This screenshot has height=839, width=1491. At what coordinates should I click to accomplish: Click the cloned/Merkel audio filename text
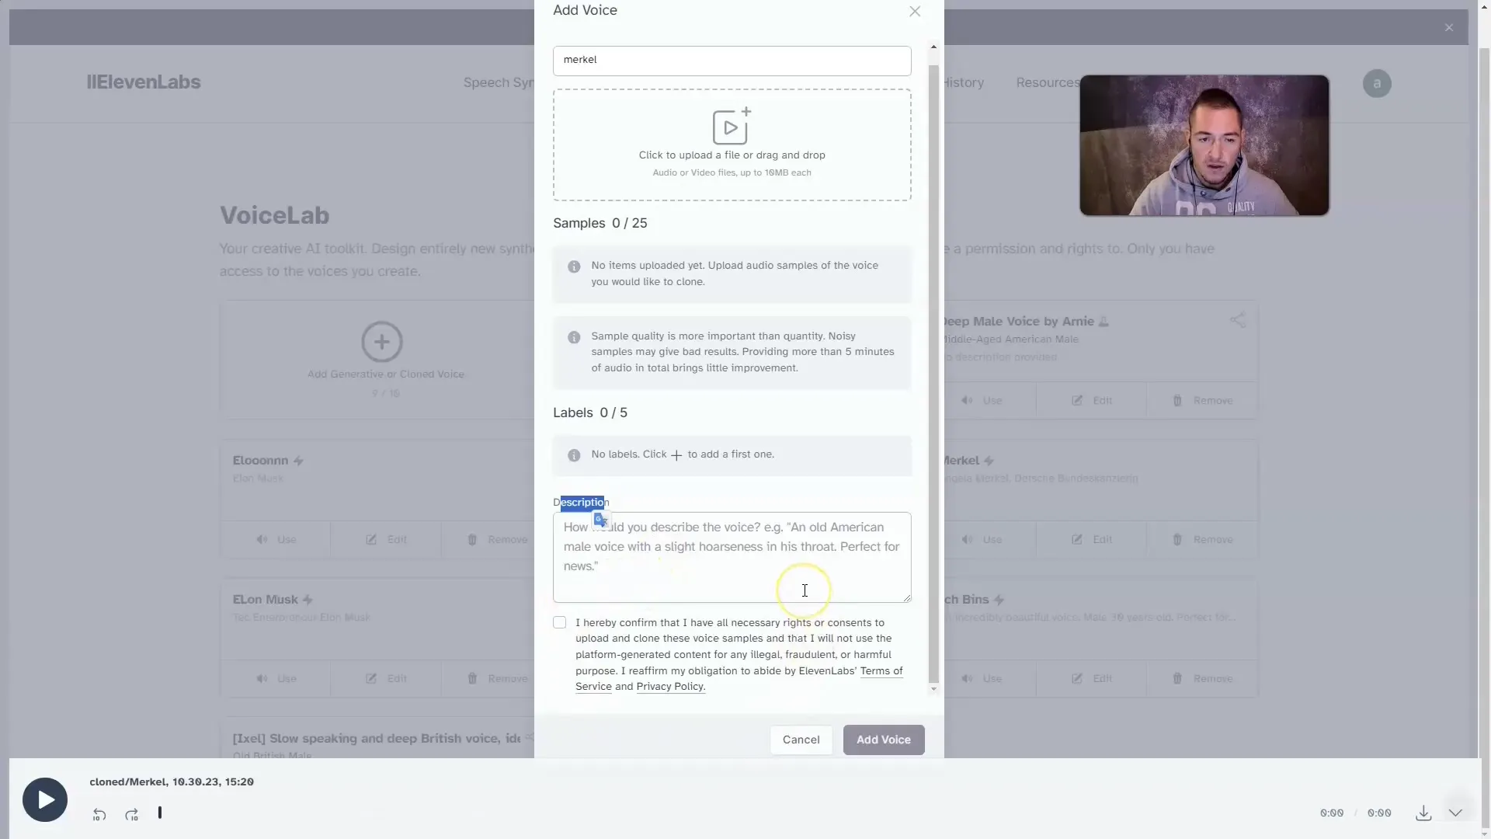tap(171, 782)
